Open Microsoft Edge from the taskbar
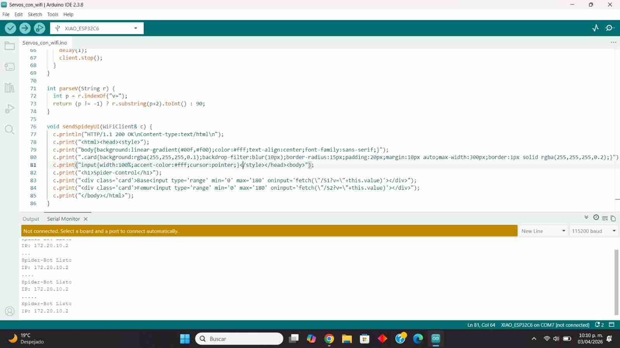 point(418,339)
